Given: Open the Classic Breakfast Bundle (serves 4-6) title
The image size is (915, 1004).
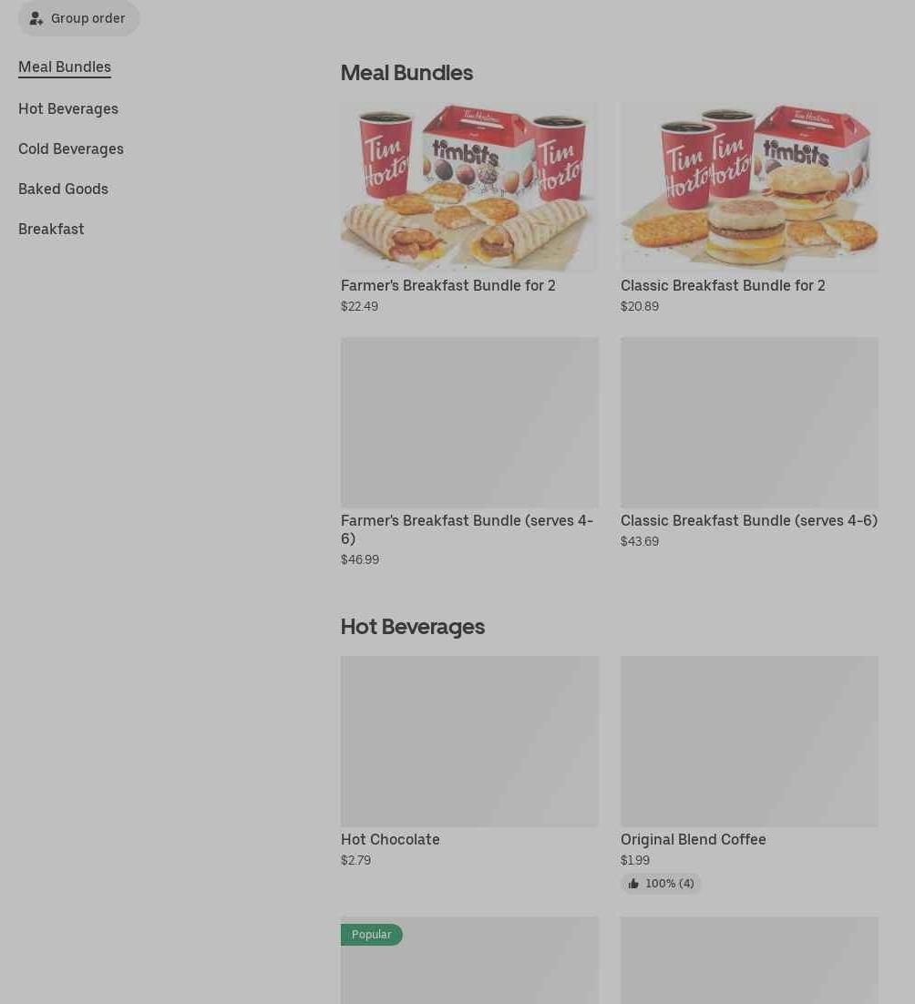Looking at the screenshot, I should tap(749, 520).
